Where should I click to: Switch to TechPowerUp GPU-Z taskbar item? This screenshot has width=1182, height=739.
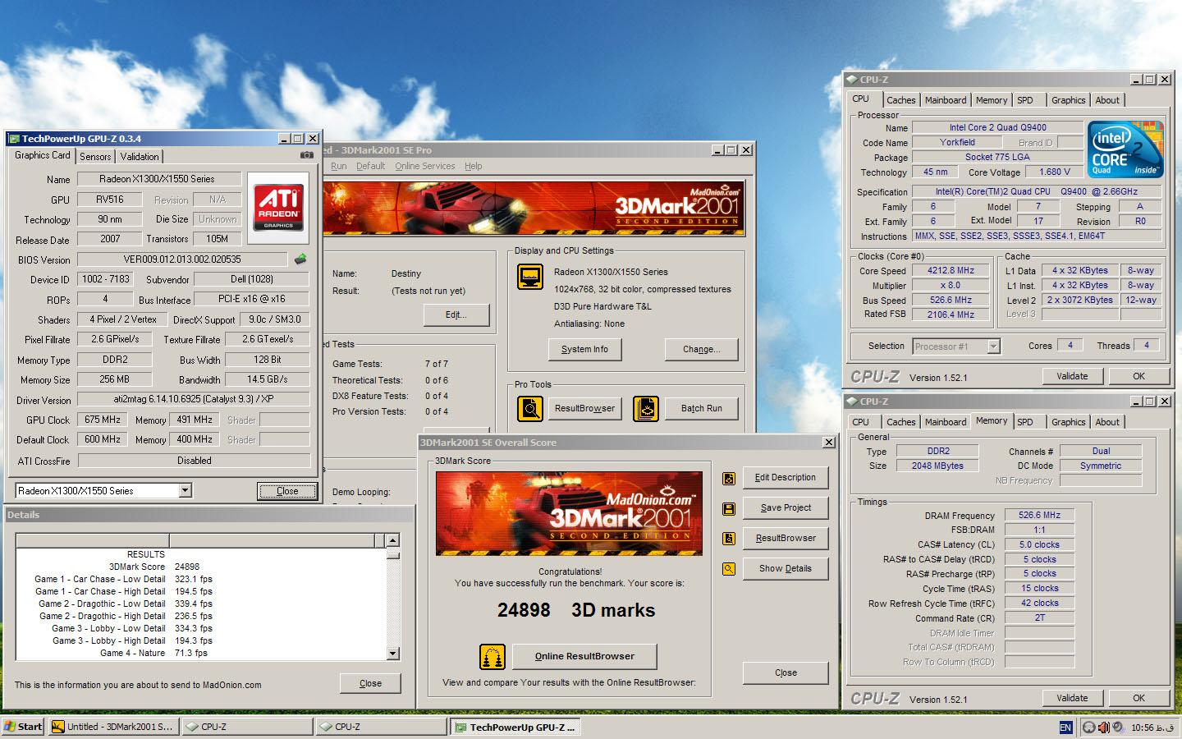(517, 727)
